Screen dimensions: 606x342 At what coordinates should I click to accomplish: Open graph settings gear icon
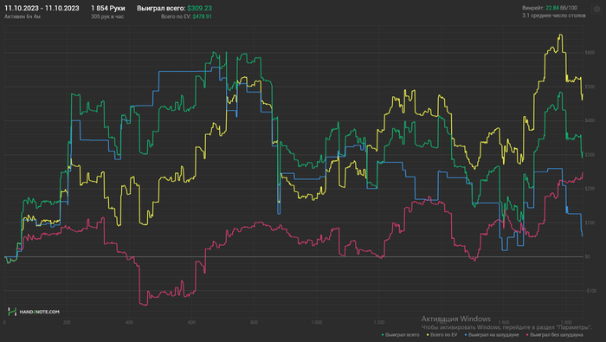pos(596,9)
